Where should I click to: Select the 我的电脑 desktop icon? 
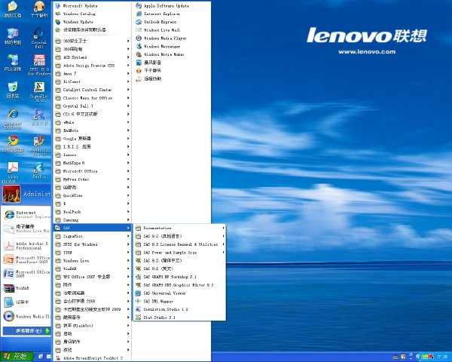click(x=13, y=36)
